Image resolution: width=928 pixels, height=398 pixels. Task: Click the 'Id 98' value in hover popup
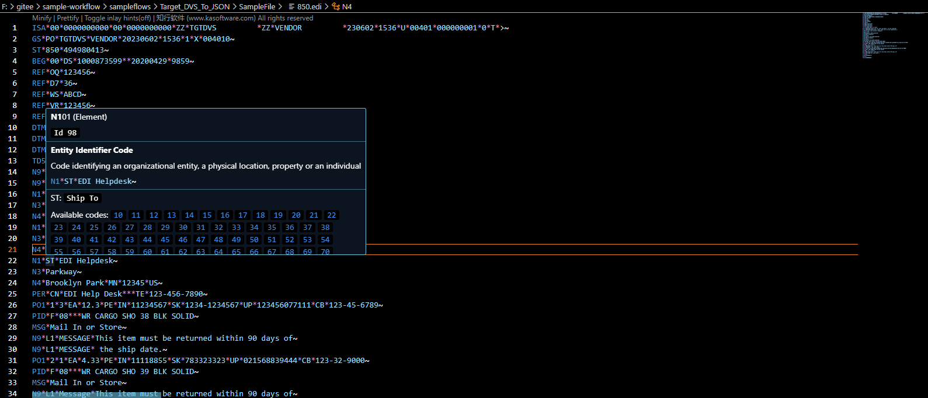(x=65, y=133)
